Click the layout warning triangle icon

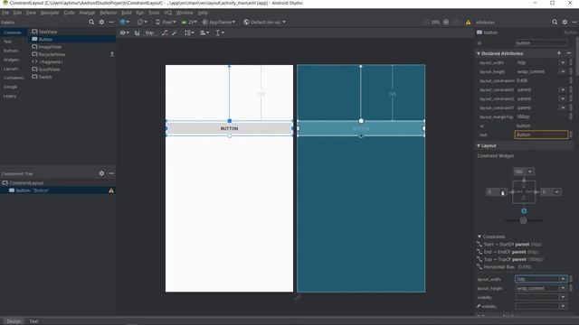coord(468,22)
